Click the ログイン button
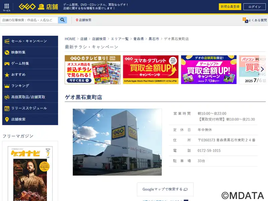 click(x=255, y=7)
